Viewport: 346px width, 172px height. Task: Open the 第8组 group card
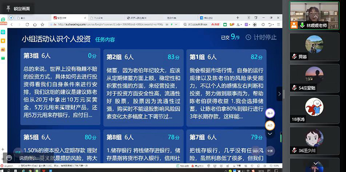tap(143, 147)
